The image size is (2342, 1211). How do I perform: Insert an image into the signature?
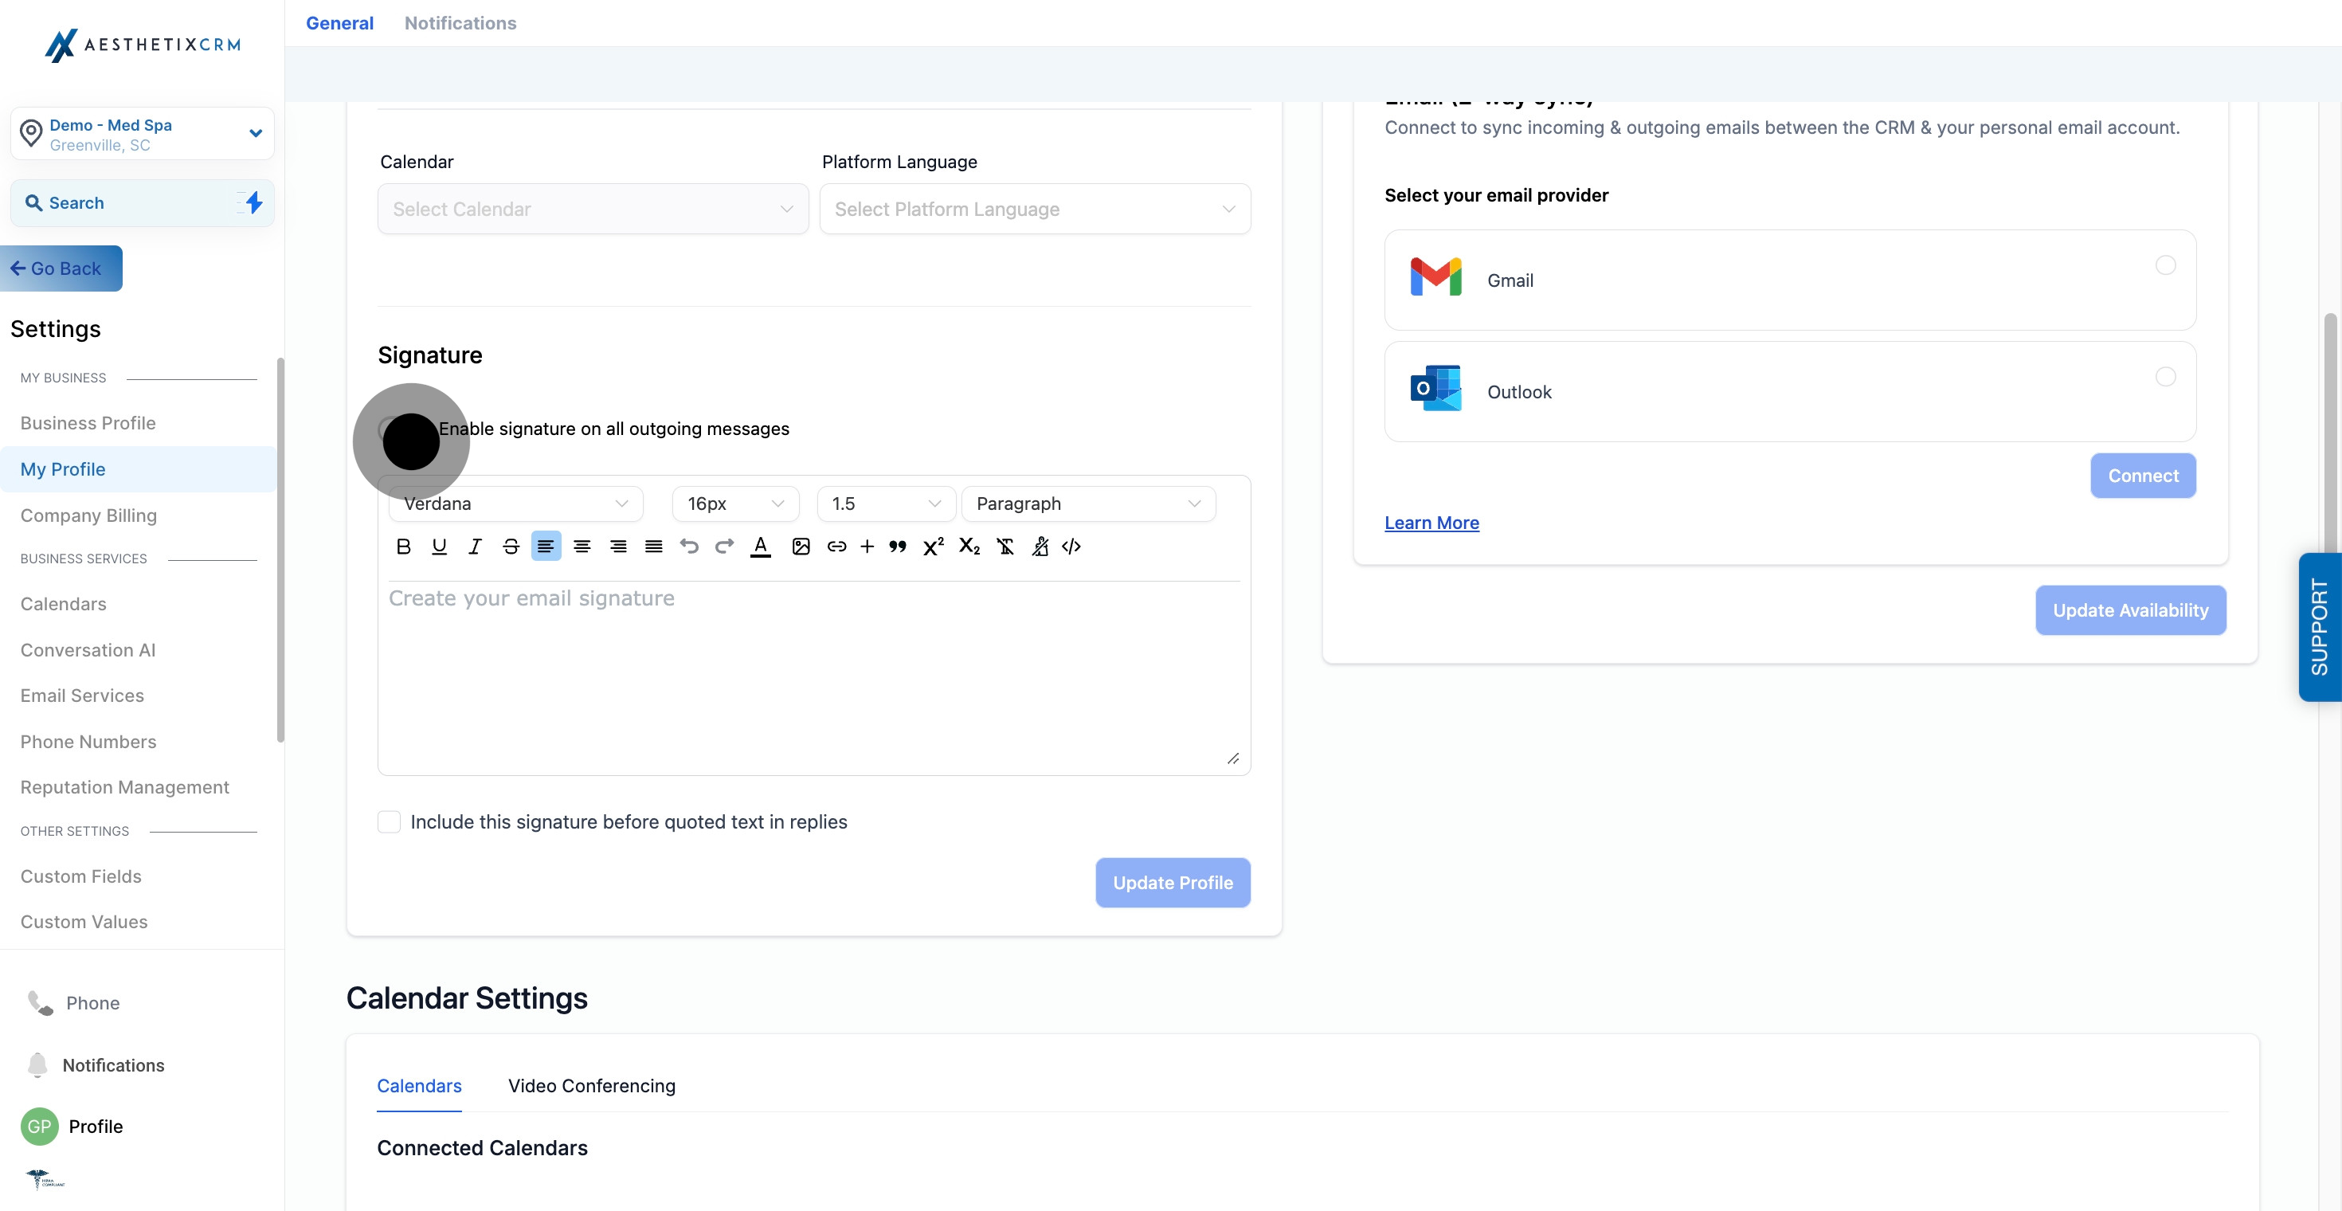[800, 547]
